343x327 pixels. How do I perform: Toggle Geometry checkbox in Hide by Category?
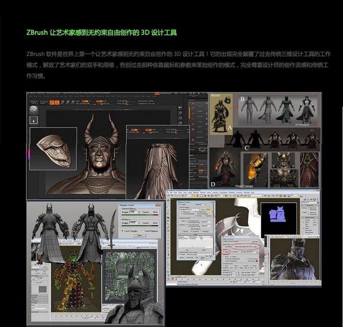303,220
